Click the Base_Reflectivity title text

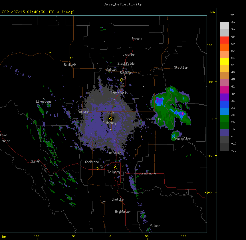pyautogui.click(x=123, y=4)
